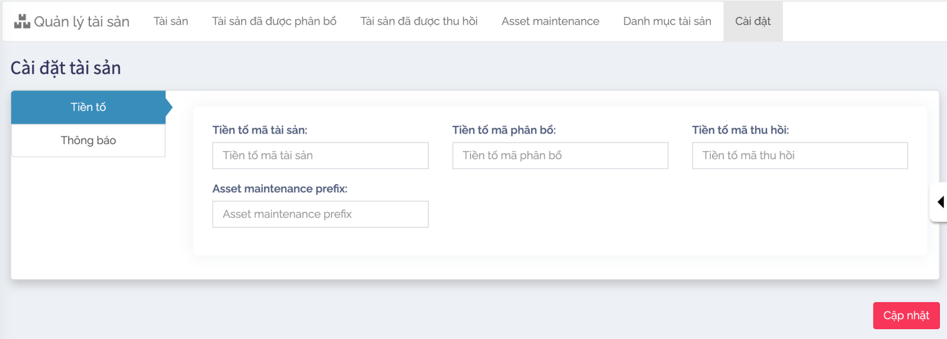Click the 'Tiền tố mã thu hồi:' label
This screenshot has height=339, width=947.
[x=740, y=130]
